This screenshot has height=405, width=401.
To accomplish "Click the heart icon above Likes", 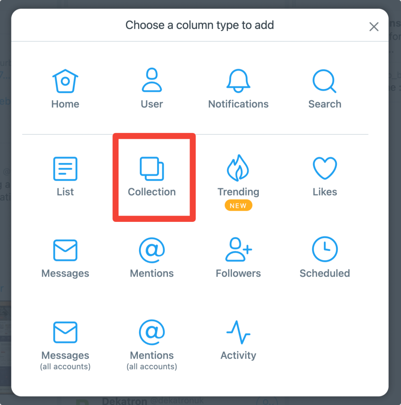I will [x=325, y=168].
